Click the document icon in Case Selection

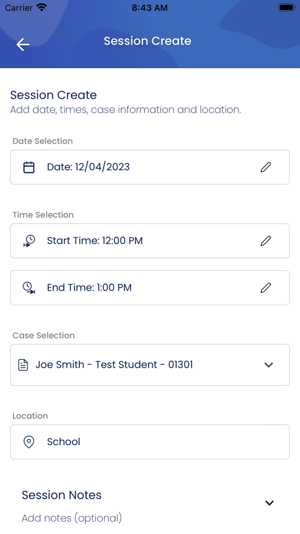23,365
